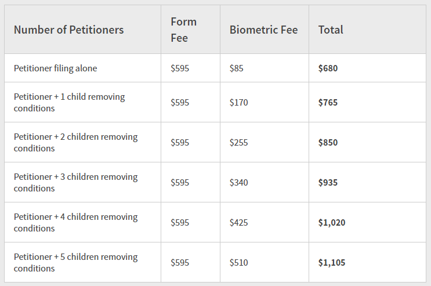Image resolution: width=431 pixels, height=286 pixels.
Task: Select the "Petitioner filing alone" cell
Action: click(x=56, y=68)
